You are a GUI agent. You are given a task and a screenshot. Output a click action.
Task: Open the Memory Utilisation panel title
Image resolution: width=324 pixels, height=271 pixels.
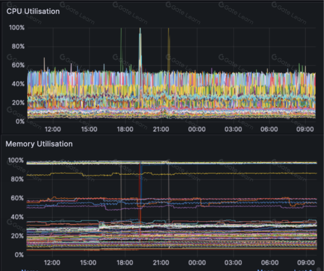tap(39, 144)
